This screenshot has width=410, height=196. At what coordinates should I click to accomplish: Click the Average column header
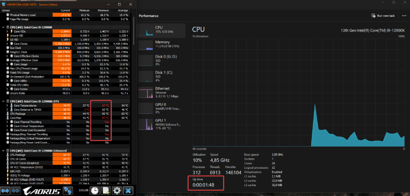pyautogui.click(x=120, y=10)
